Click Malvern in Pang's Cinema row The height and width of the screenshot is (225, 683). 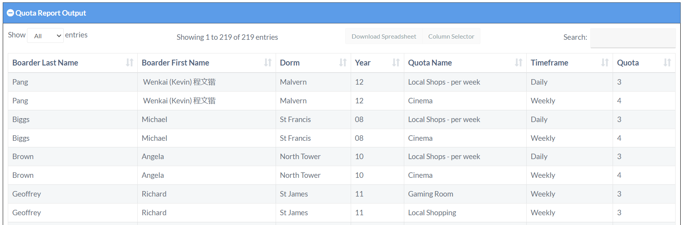click(293, 101)
